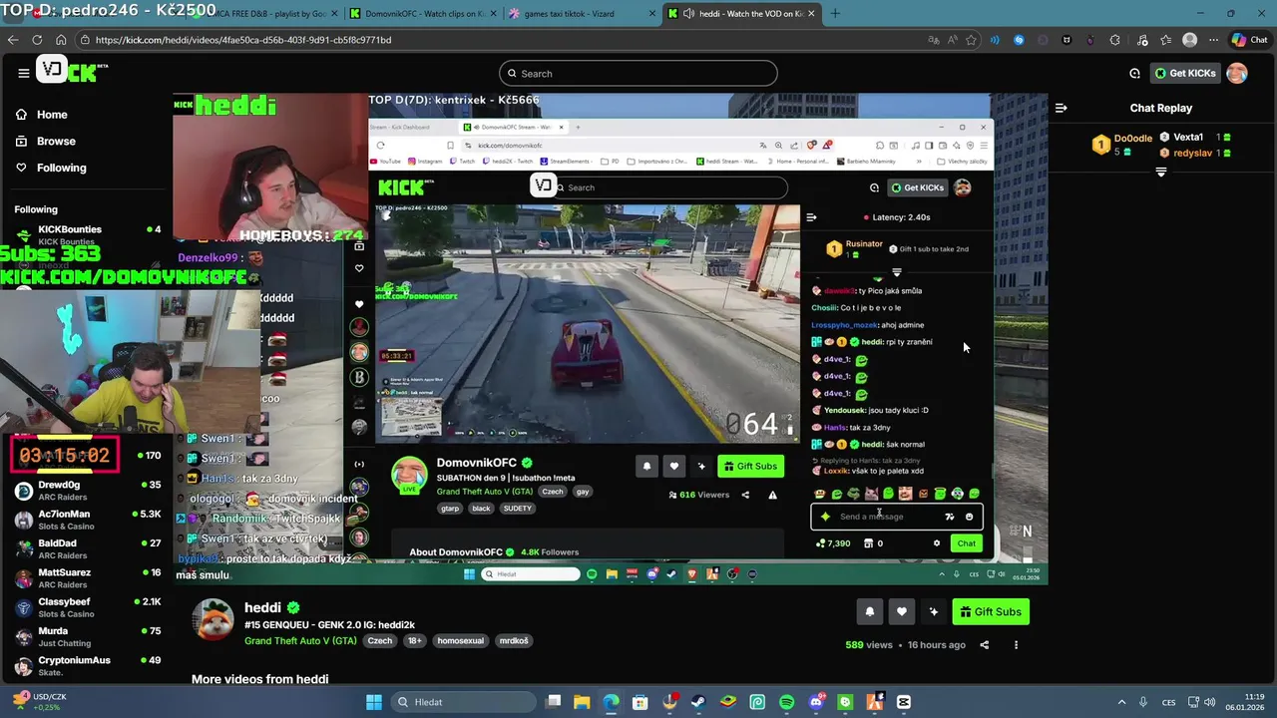The image size is (1277, 718).
Task: Open CapCut from taskbar
Action: click(x=903, y=702)
